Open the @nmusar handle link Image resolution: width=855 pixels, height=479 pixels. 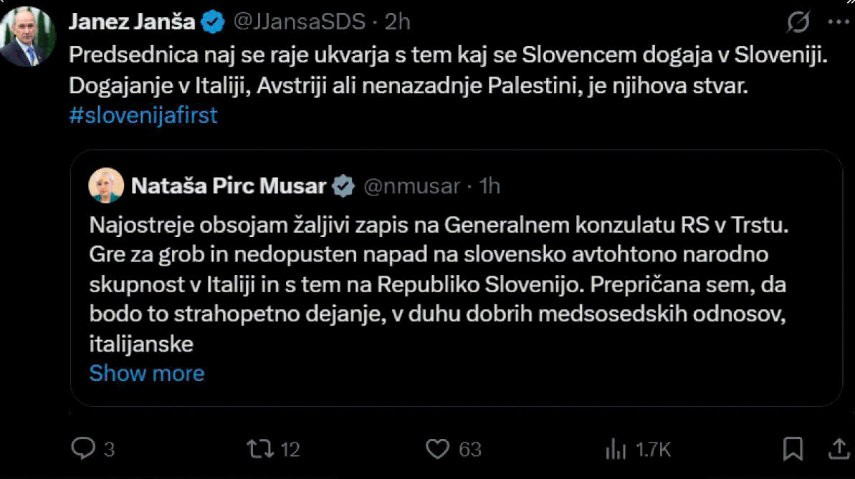point(412,187)
